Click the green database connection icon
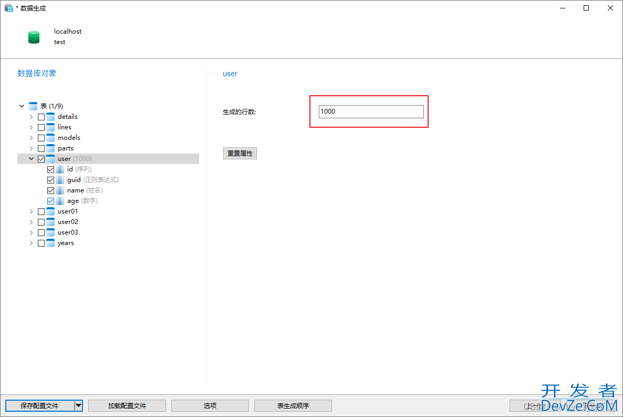The width and height of the screenshot is (623, 417). click(34, 37)
